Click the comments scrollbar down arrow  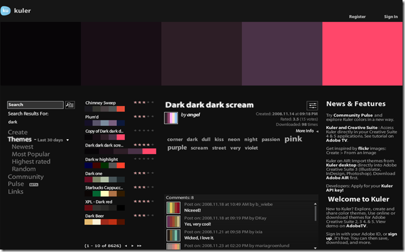(x=316, y=248)
